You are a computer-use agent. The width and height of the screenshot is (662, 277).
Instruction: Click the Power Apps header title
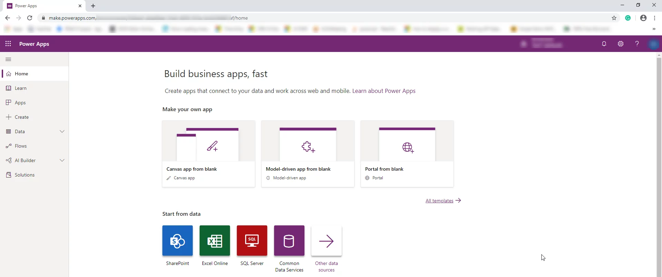click(34, 44)
